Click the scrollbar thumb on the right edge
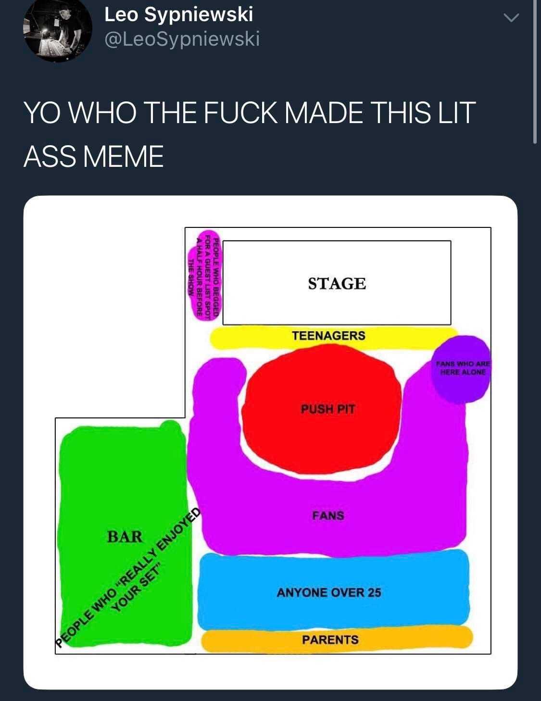 point(535,72)
